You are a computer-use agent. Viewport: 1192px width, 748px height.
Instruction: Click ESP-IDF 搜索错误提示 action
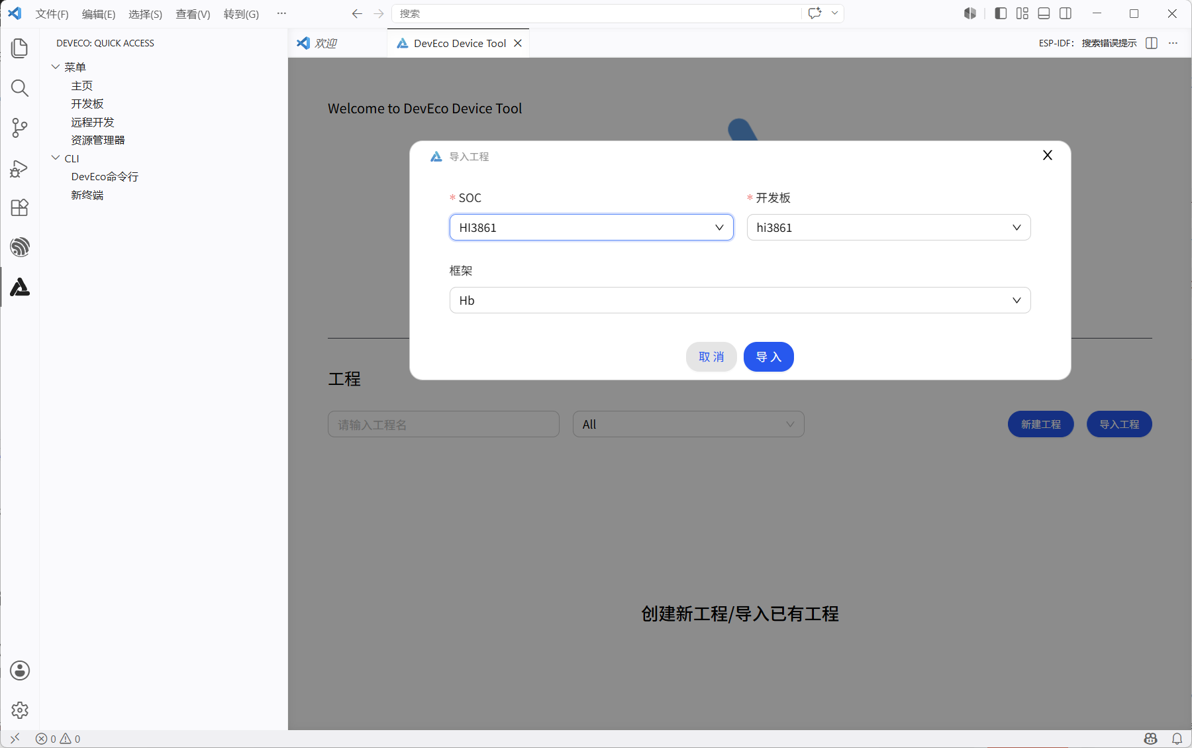pyautogui.click(x=1087, y=43)
